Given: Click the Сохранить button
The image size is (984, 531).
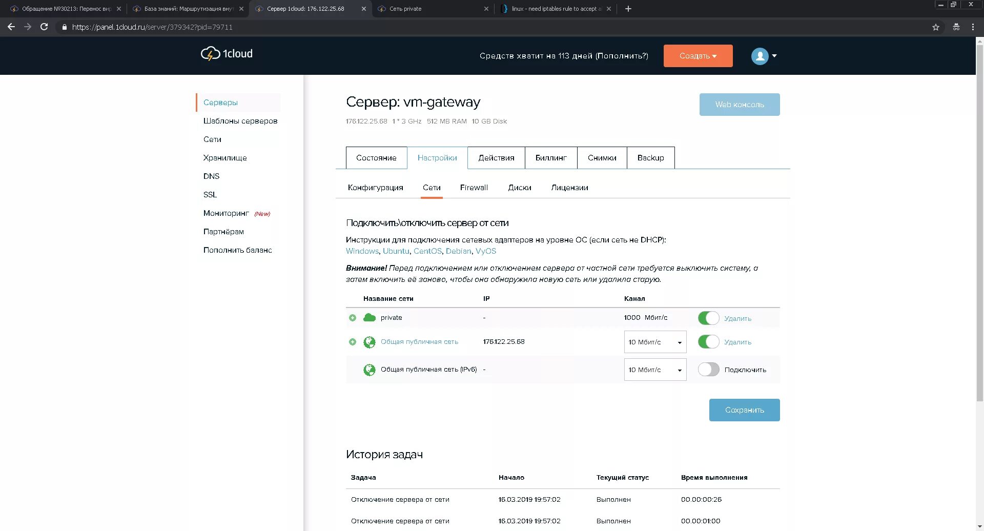Looking at the screenshot, I should coord(744,410).
